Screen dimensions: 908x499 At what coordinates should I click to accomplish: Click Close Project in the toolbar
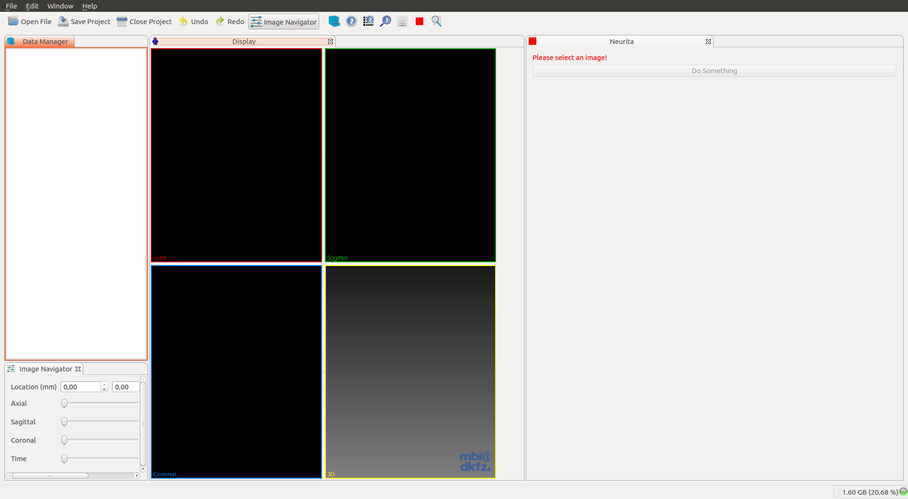[x=144, y=21]
